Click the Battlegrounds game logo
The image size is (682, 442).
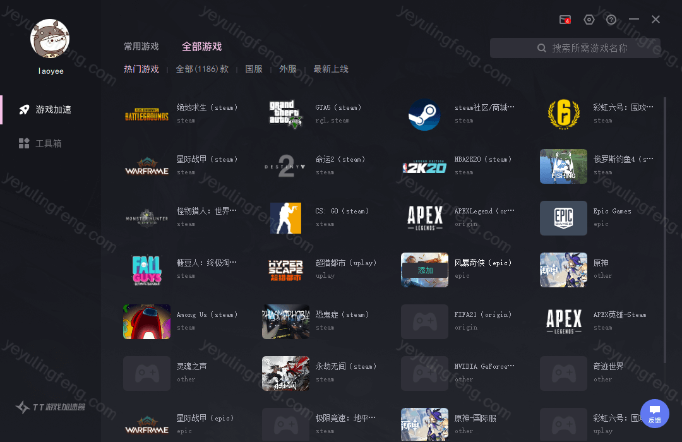(147, 114)
